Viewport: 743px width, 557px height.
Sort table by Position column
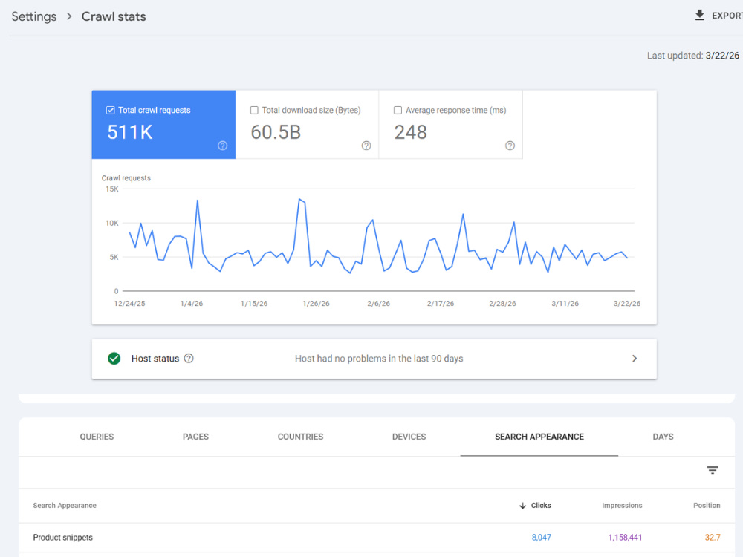click(x=707, y=505)
